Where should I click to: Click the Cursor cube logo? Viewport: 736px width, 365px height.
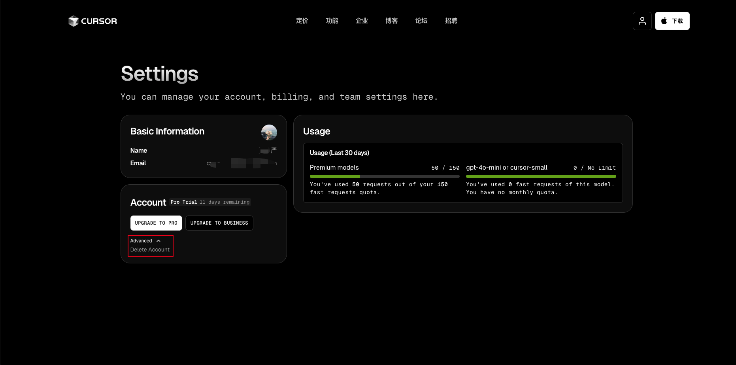(74, 21)
